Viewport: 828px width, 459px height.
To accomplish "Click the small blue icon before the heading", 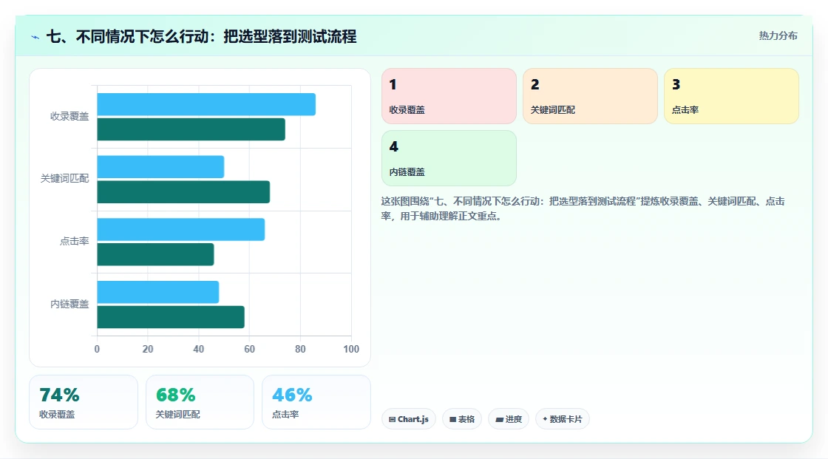I will 35,37.
